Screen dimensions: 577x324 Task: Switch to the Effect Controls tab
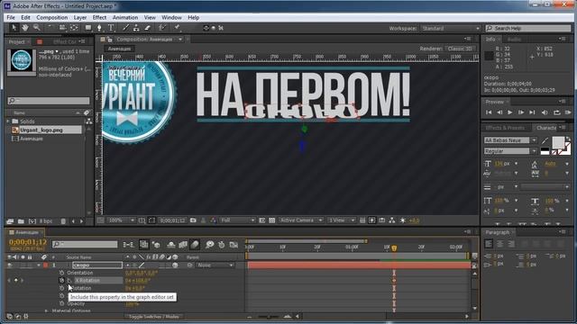tap(65, 42)
